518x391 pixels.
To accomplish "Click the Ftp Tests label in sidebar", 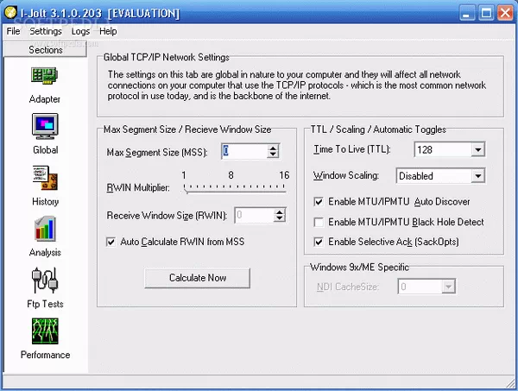I will 45,304.
